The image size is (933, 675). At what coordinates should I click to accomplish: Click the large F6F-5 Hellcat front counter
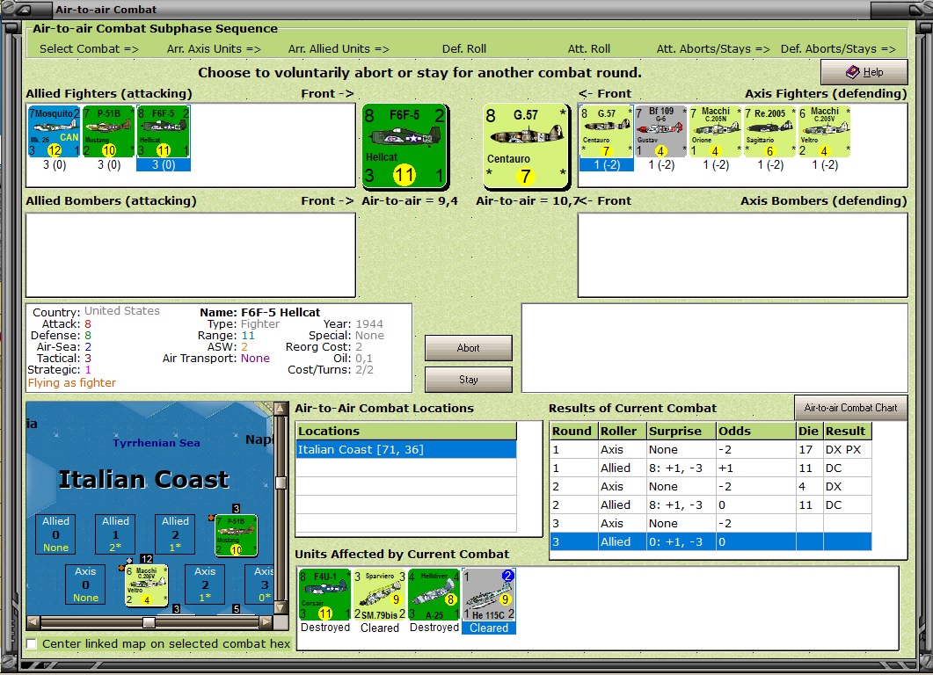click(404, 146)
